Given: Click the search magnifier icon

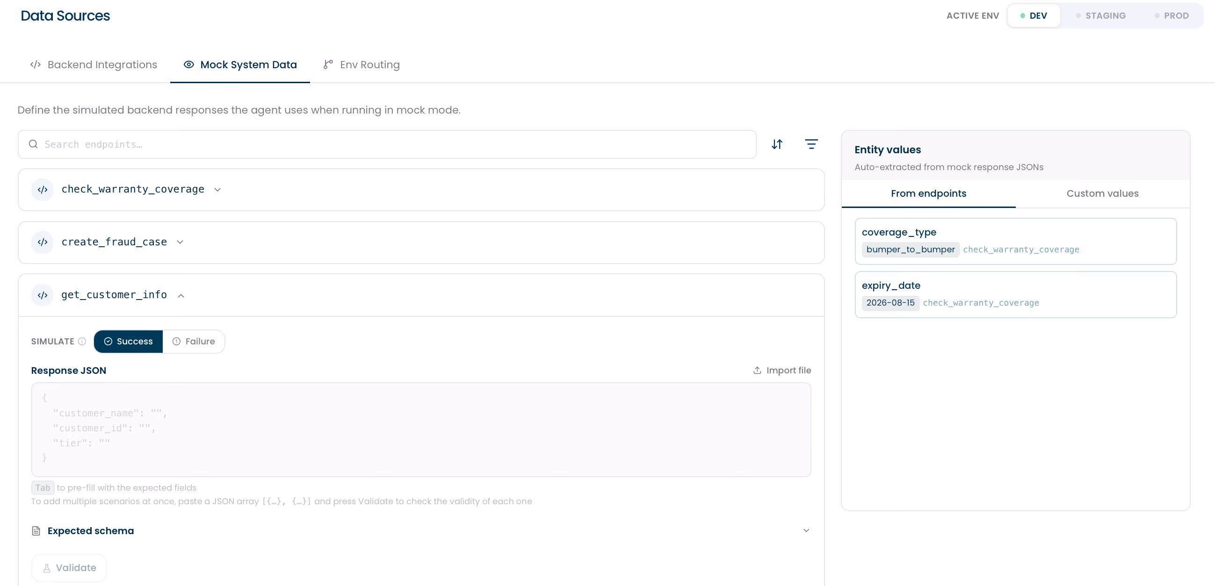Looking at the screenshot, I should 33,144.
